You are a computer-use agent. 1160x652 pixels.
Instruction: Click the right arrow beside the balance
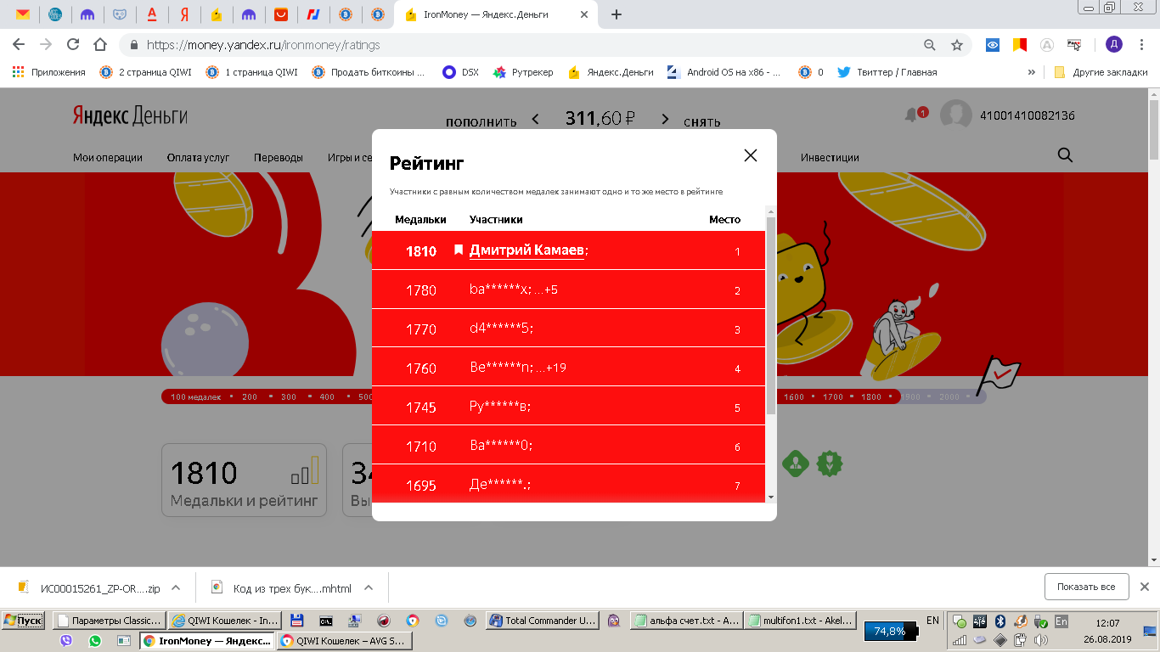[665, 120]
